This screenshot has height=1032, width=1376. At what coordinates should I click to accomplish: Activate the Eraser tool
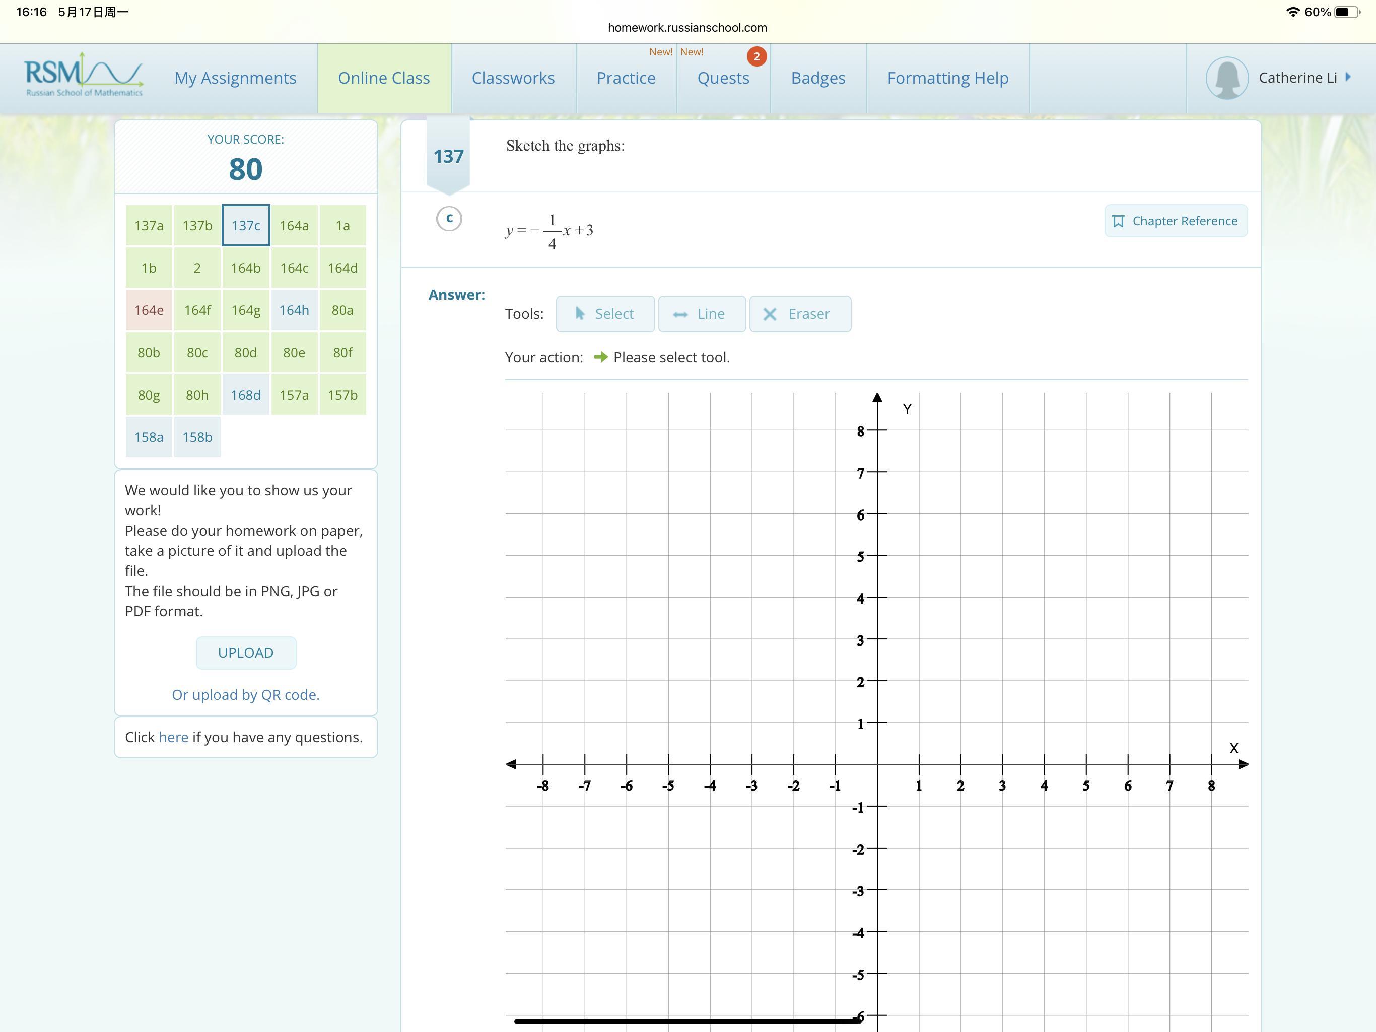(799, 314)
